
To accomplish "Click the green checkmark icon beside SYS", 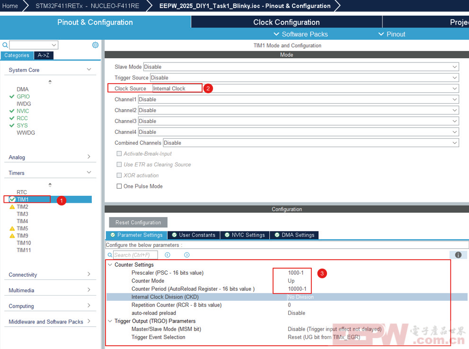I will tap(12, 125).
